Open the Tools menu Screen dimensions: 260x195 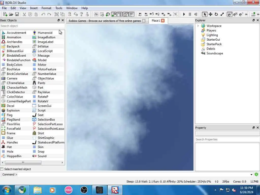point(59,8)
